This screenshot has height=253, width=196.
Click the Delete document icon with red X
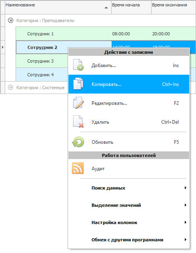[x=78, y=122]
